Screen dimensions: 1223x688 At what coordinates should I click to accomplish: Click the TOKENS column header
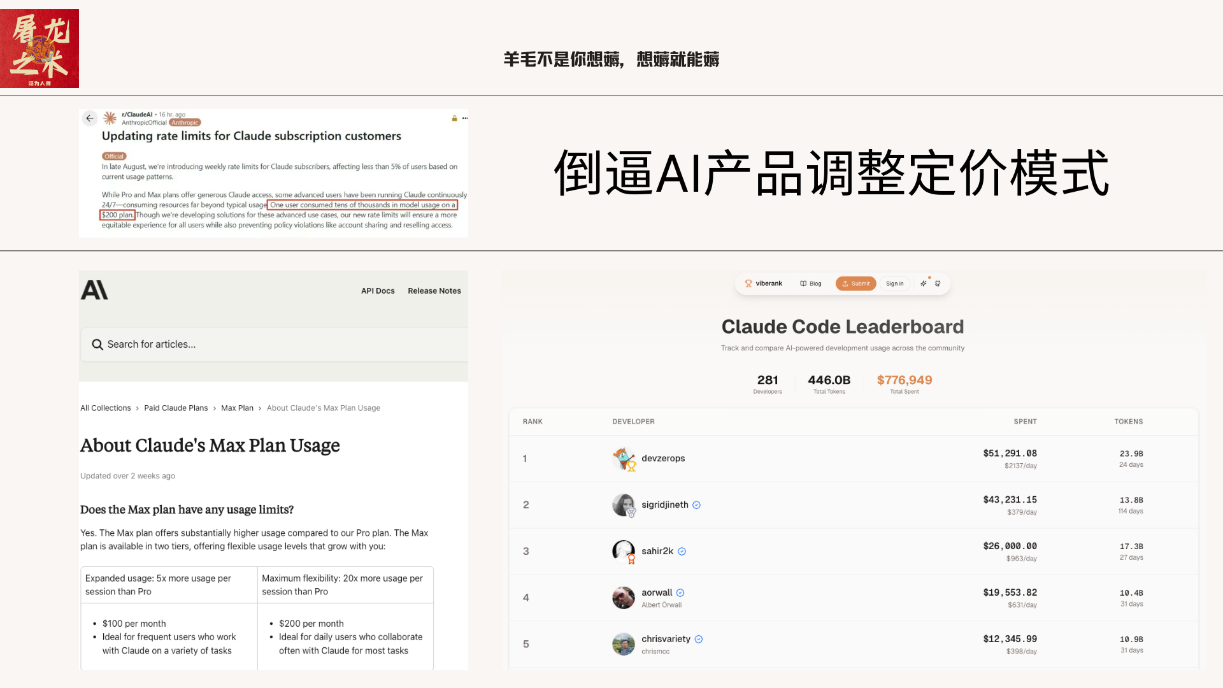[x=1128, y=422]
